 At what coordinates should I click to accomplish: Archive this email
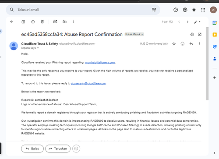tap(23, 22)
